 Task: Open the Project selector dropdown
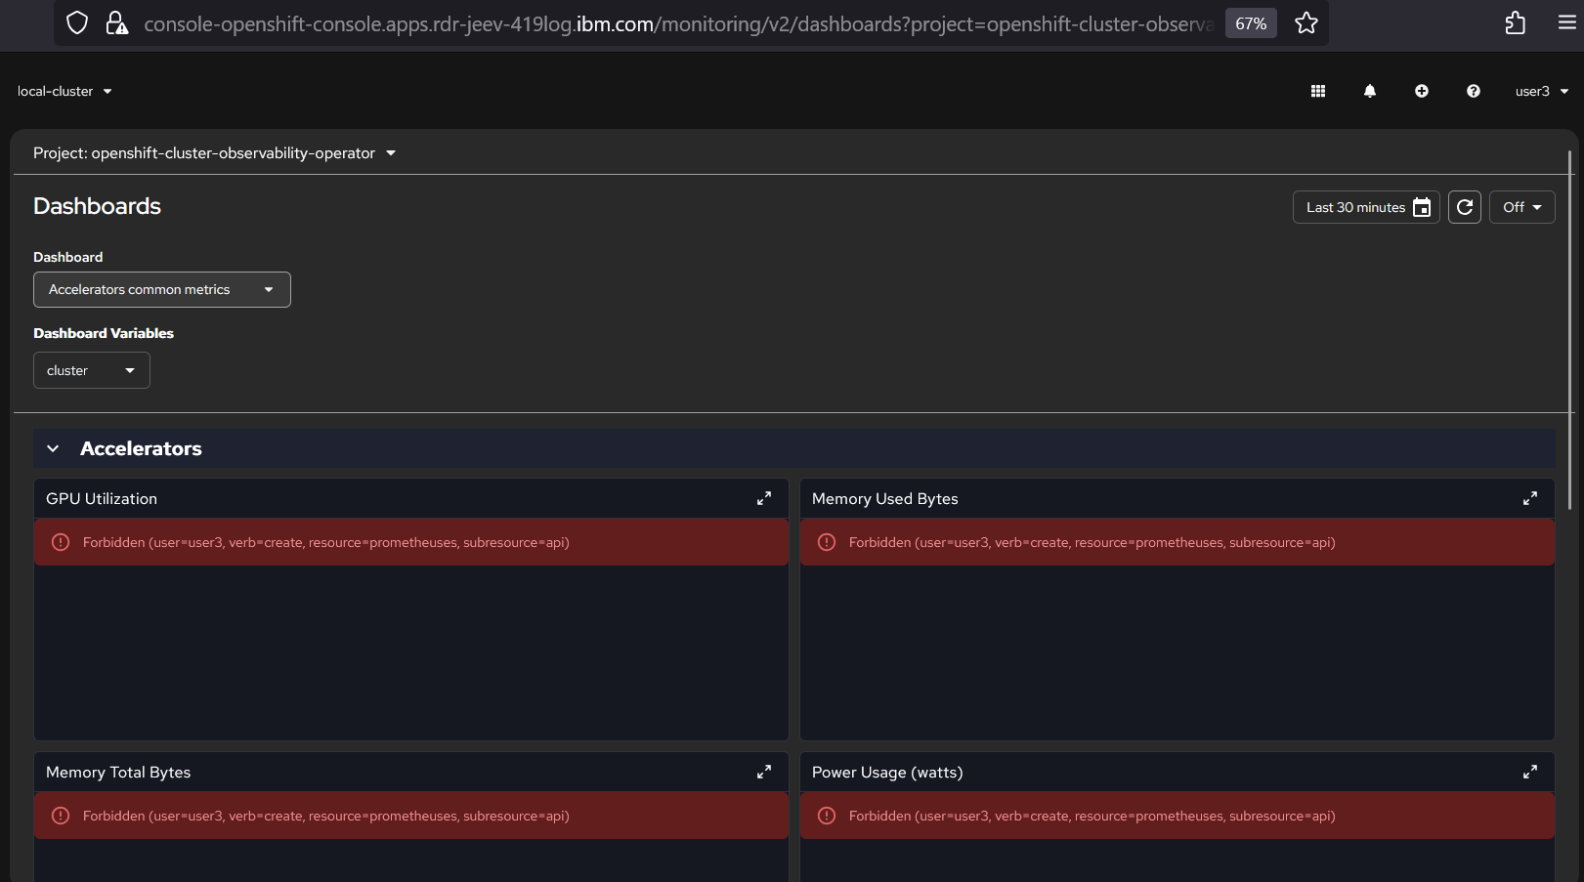pos(215,153)
